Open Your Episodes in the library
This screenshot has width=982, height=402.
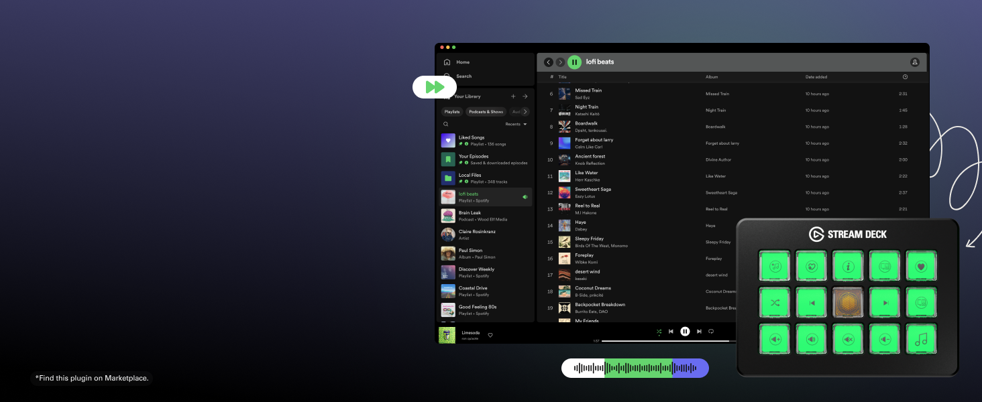pos(486,159)
